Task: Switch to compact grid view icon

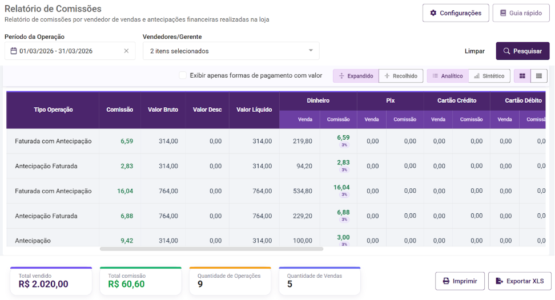Action: click(538, 76)
